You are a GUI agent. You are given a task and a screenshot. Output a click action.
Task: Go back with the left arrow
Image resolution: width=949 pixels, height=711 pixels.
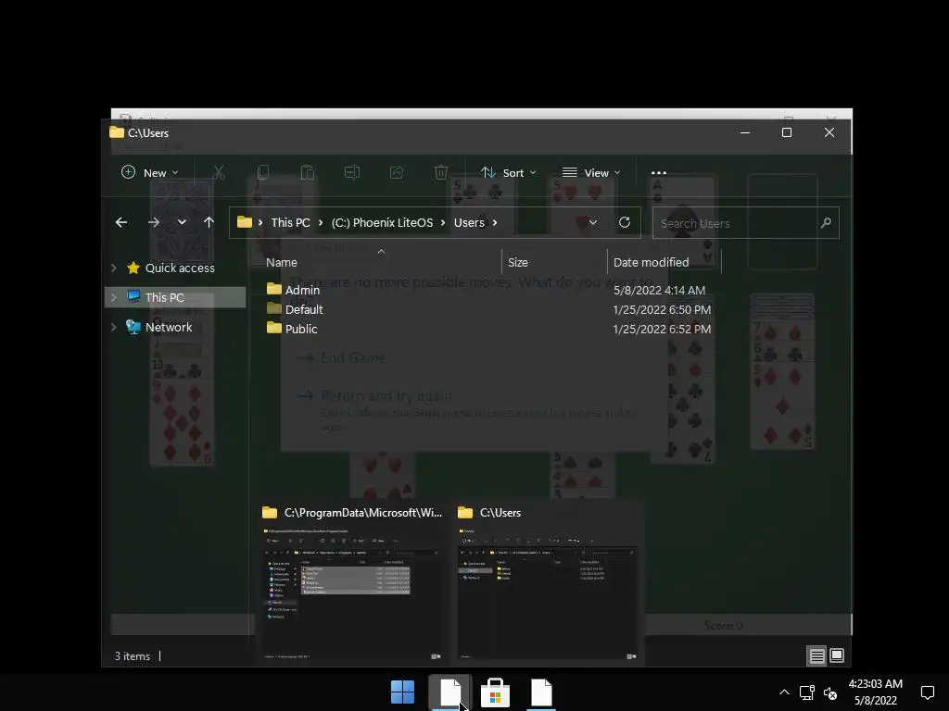coord(121,222)
